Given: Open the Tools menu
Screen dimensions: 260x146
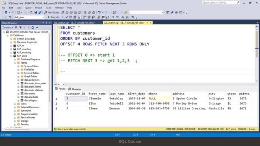Looking at the screenshot, I should click(x=49, y=8).
